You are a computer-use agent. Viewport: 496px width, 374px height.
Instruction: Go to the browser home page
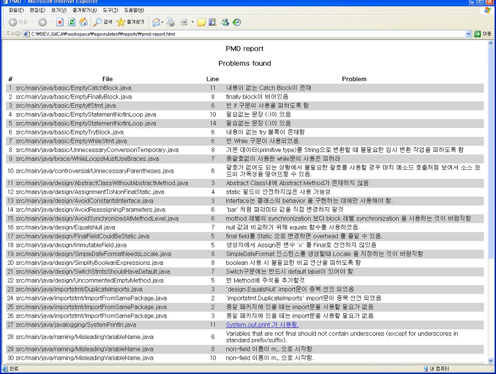pos(83,21)
